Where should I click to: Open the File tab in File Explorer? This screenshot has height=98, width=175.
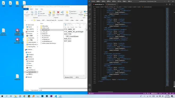click(x=26, y=9)
